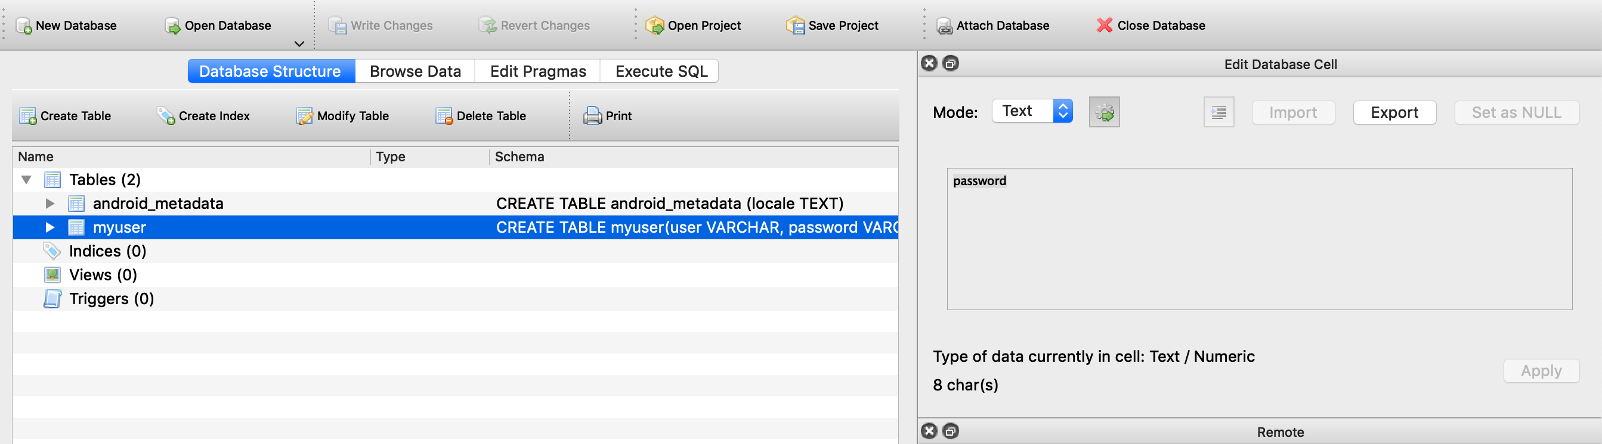The image size is (1602, 444).
Task: Click inside the cell text editor
Action: click(x=1259, y=239)
